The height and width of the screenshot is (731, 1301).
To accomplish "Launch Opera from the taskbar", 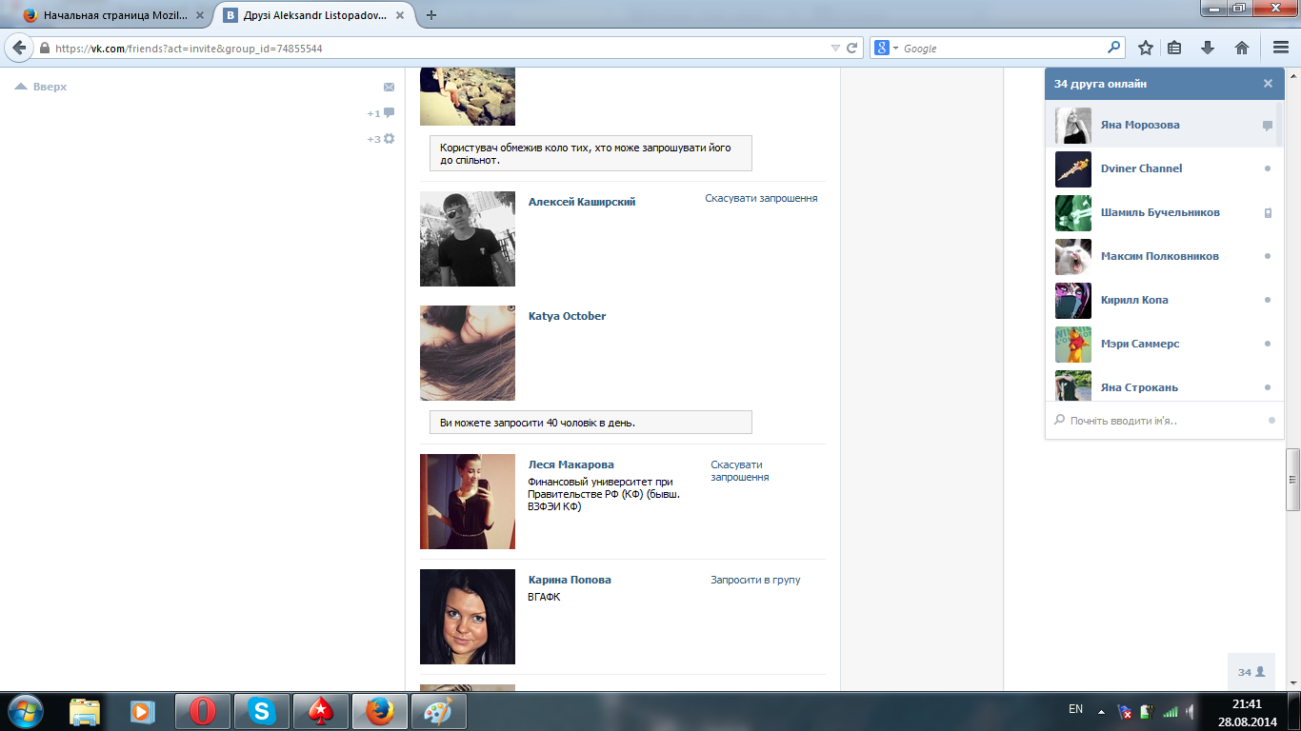I will pyautogui.click(x=202, y=711).
